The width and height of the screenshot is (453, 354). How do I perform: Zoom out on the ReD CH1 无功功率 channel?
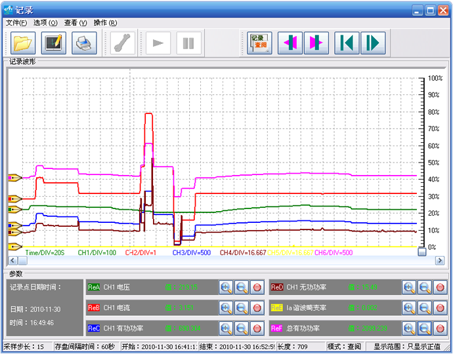tap(424, 287)
